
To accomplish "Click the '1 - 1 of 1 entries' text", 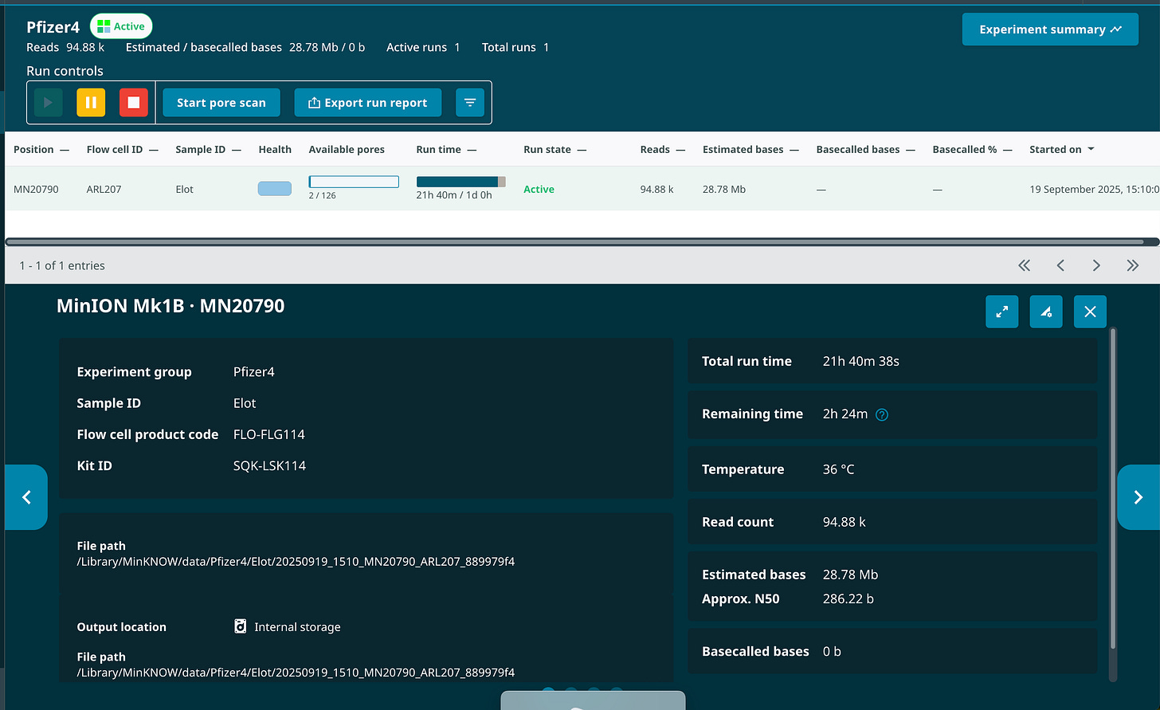I will tap(62, 265).
